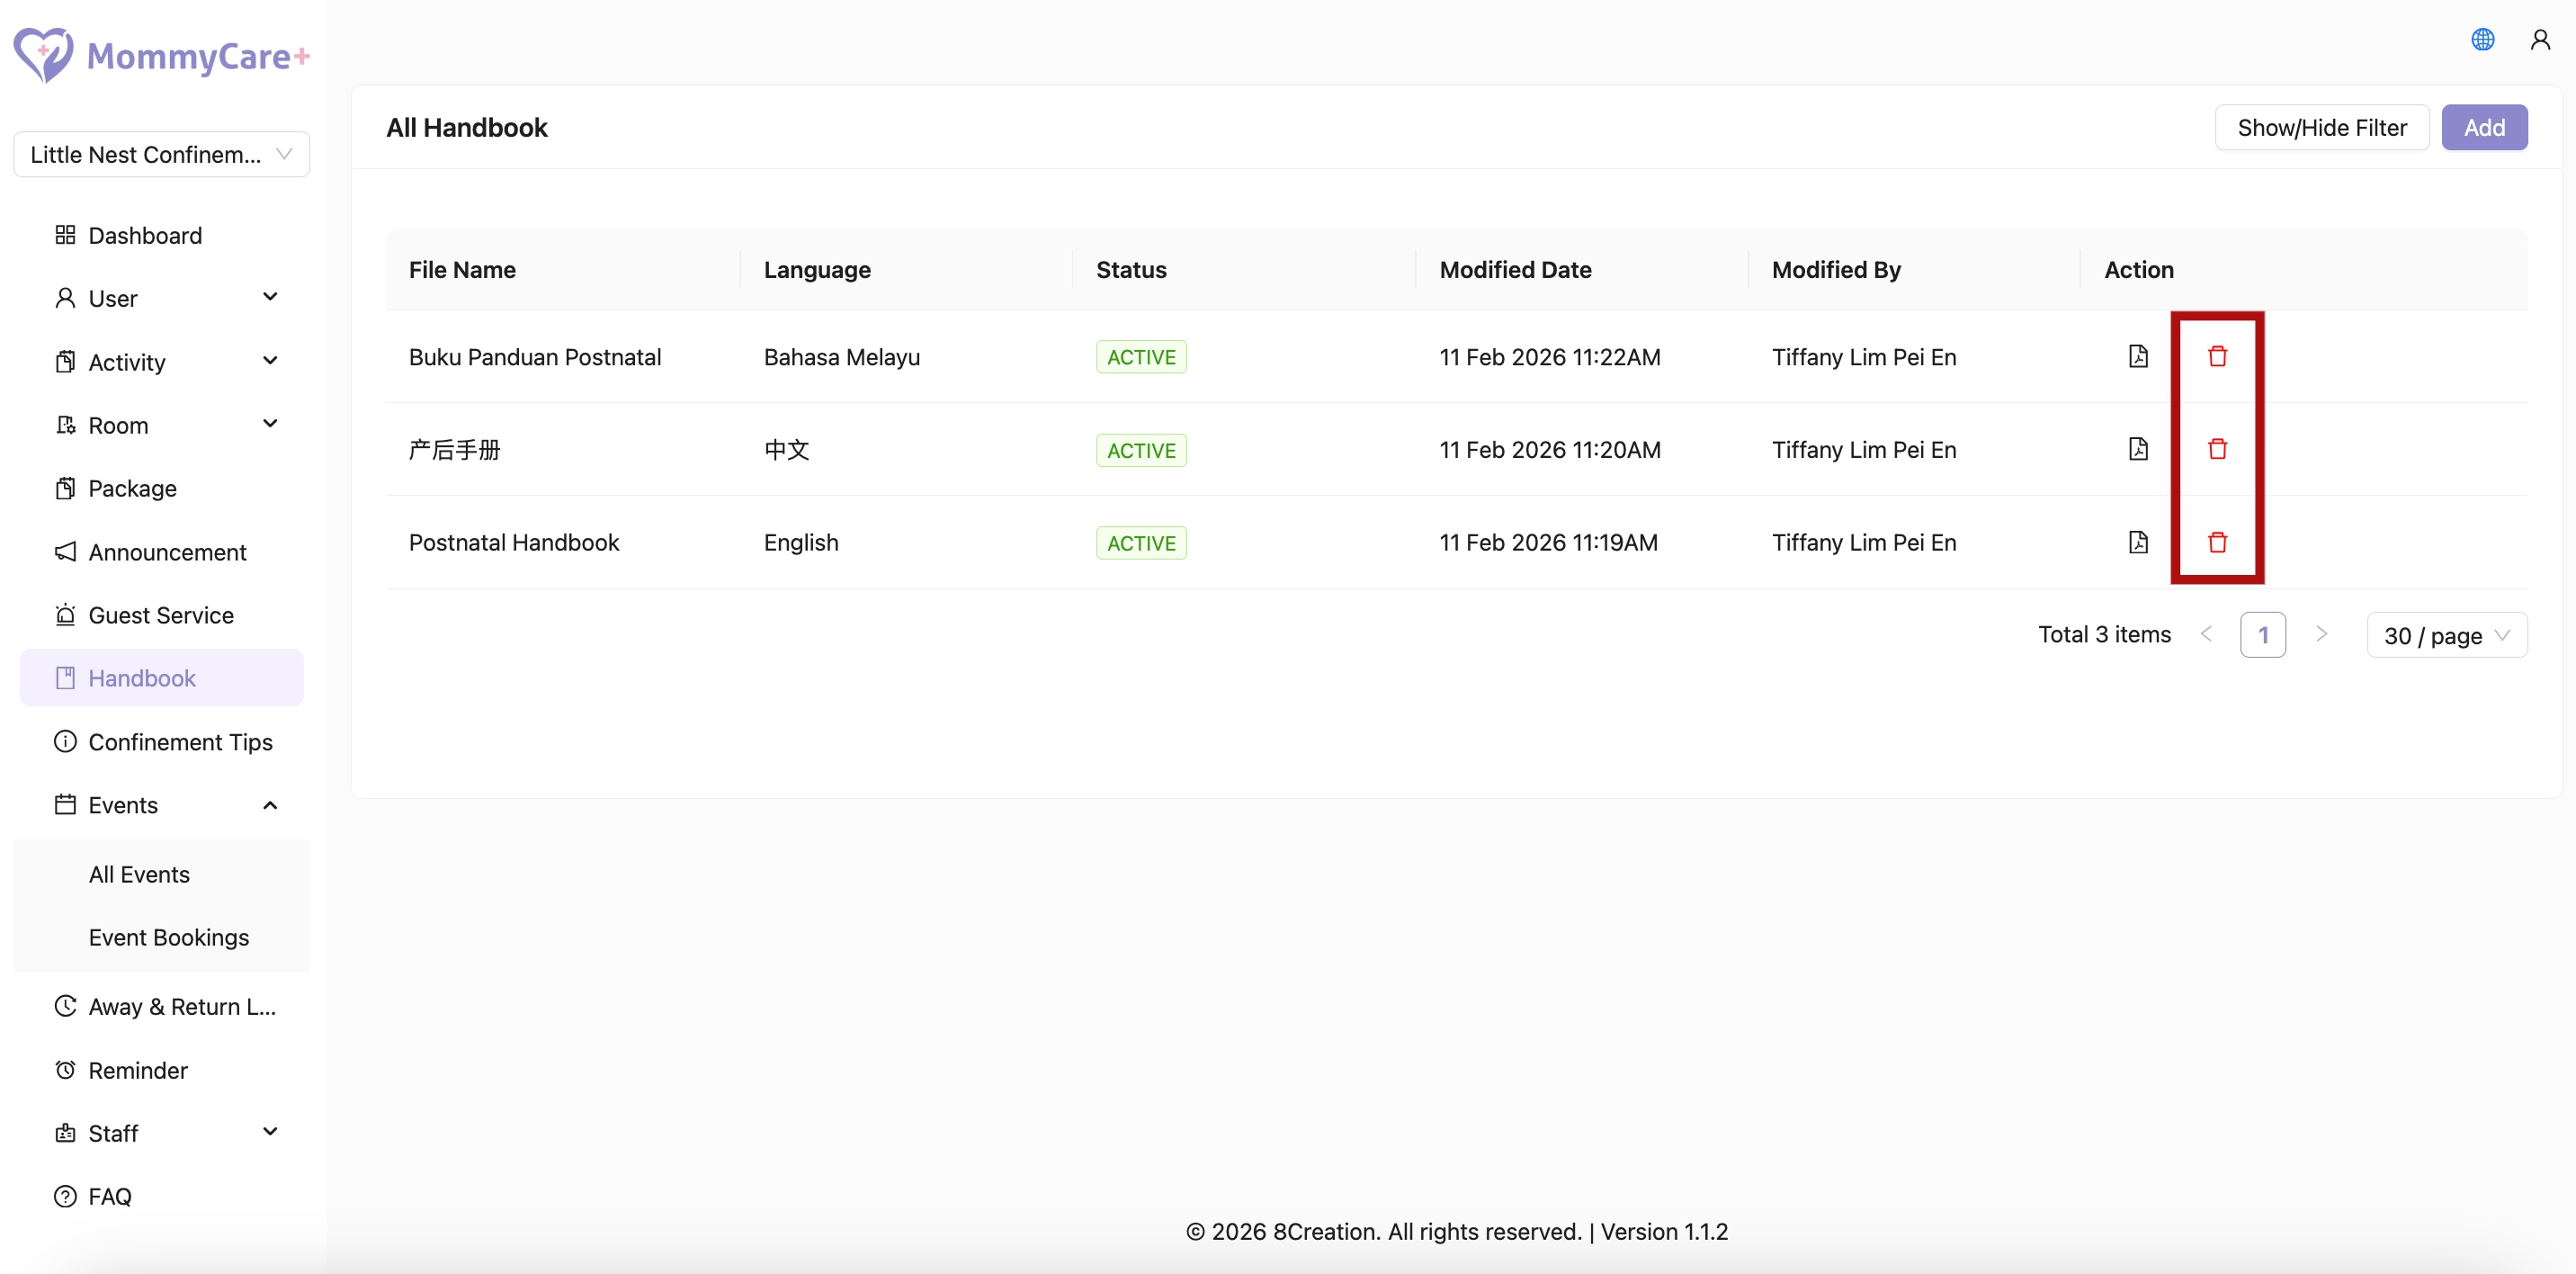This screenshot has width=2576, height=1274.
Task: Delete the Buku Panduan Postnatal handbook
Action: pyautogui.click(x=2216, y=356)
